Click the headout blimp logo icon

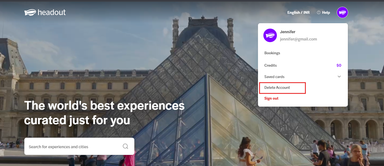click(x=30, y=12)
